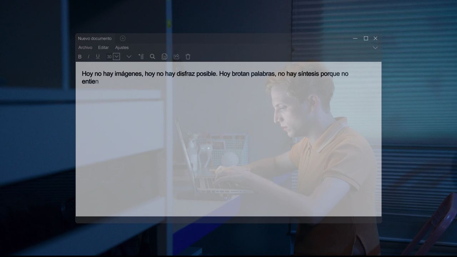Click the word 'disfraz' in the document
Screen dimensions: 457x257
[185, 74]
